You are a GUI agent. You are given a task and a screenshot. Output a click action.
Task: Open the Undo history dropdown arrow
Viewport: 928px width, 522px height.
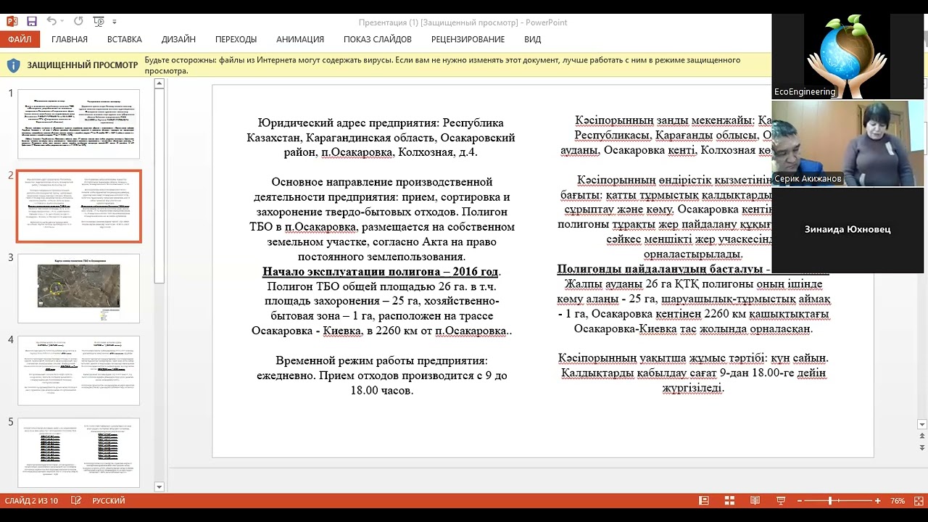[63, 22]
